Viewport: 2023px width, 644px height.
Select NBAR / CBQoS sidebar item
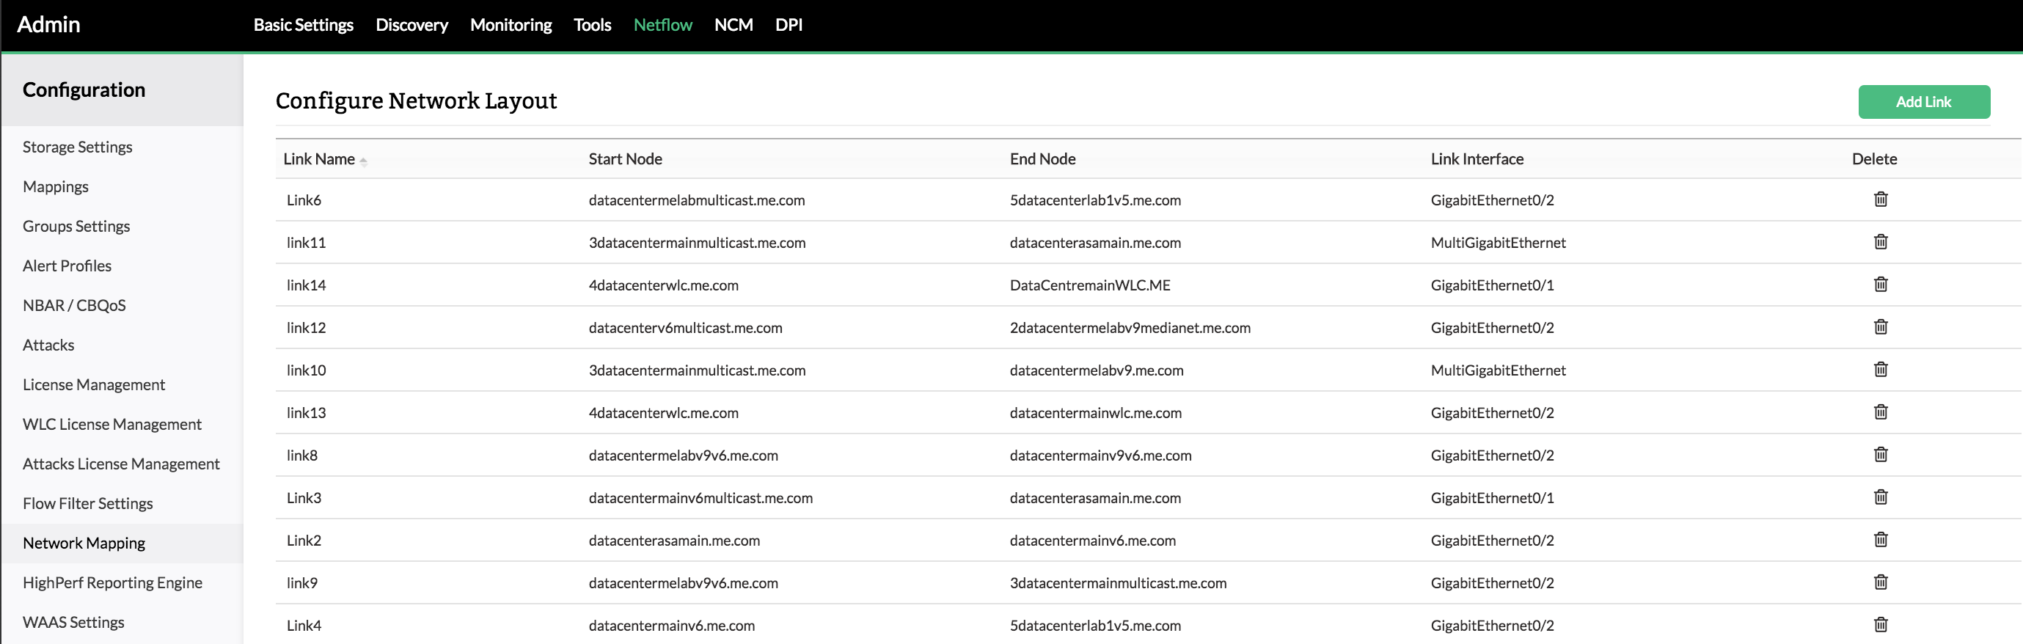coord(75,306)
